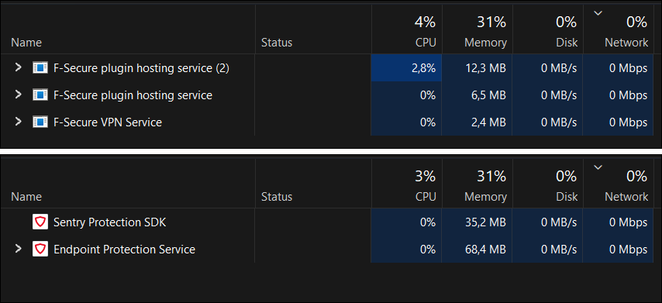Click the F-Secure VPN Service process icon
Screen dimensions: 662x303
tap(40, 122)
